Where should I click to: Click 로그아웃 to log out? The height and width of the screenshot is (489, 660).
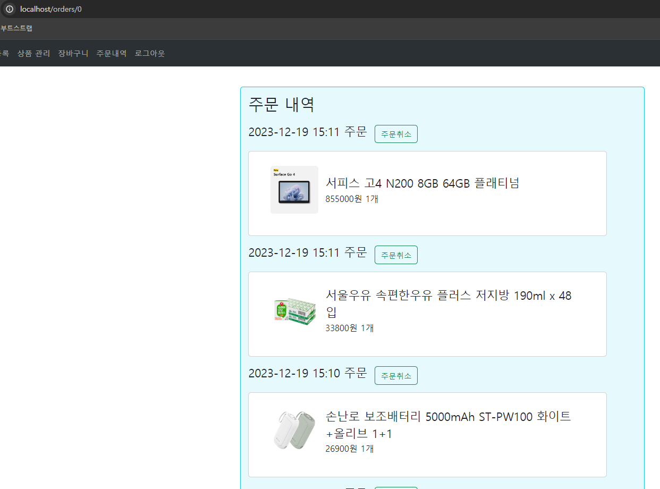pyautogui.click(x=150, y=53)
